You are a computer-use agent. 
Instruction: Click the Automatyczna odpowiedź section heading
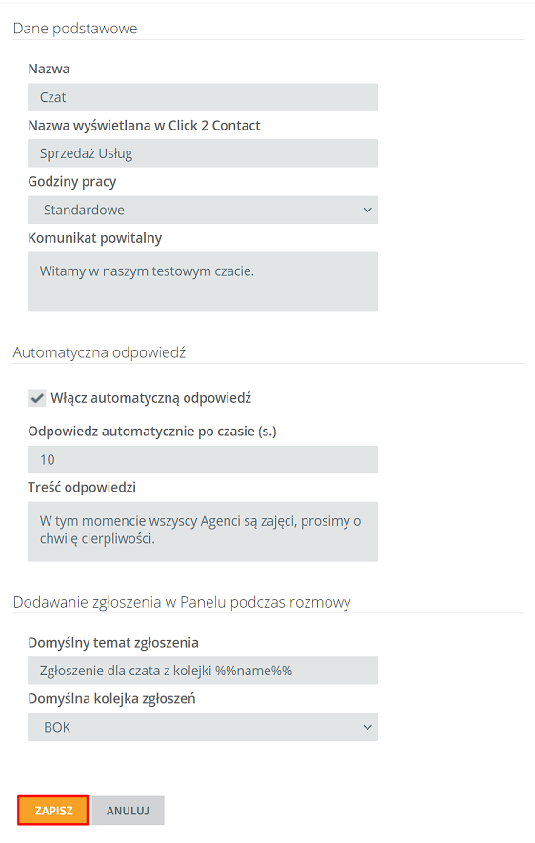(99, 352)
